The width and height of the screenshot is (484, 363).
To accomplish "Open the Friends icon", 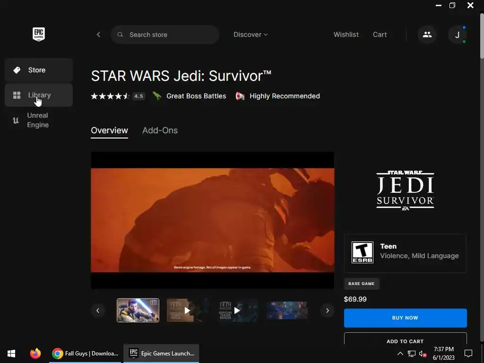I will click(x=427, y=35).
